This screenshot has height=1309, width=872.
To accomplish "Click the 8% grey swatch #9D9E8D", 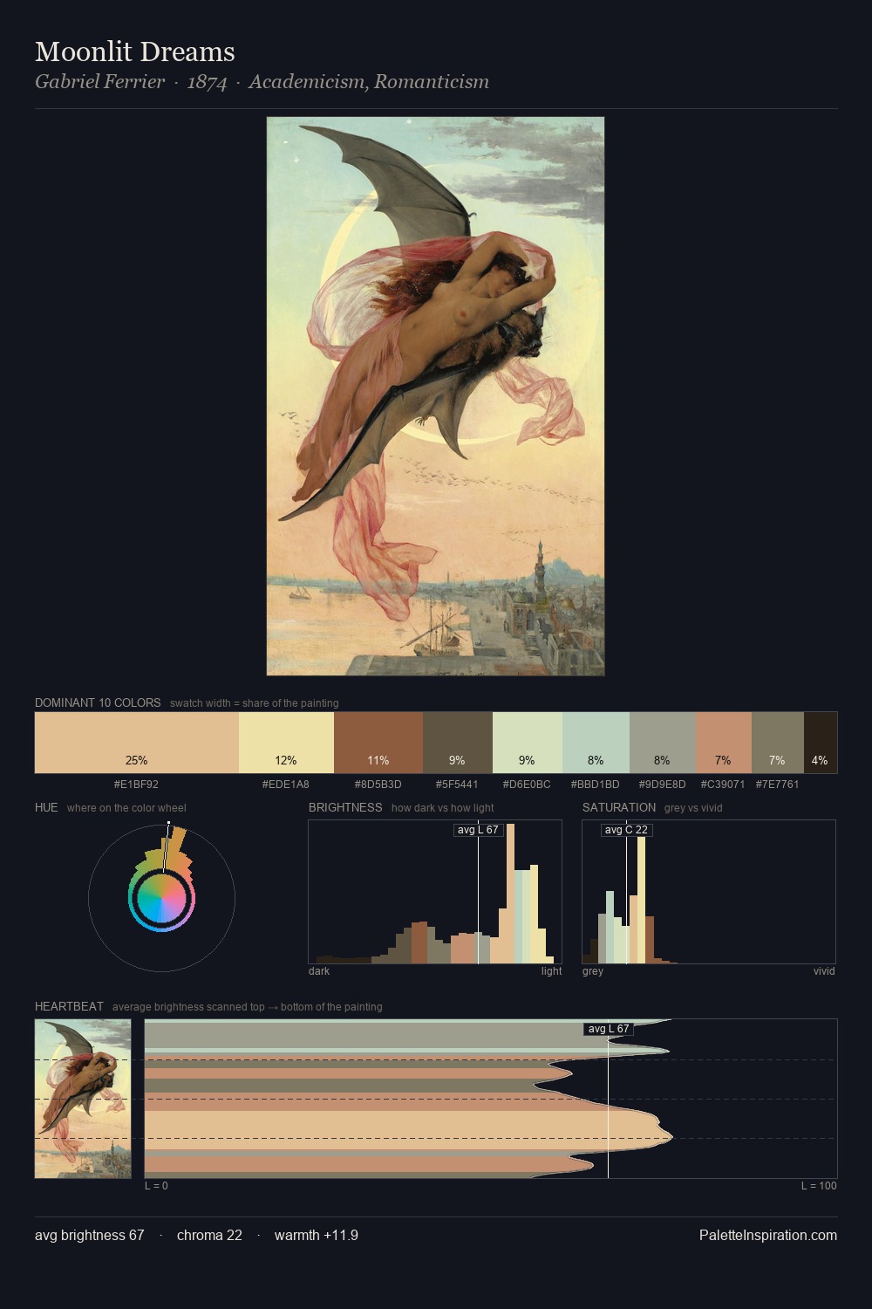I will click(663, 743).
